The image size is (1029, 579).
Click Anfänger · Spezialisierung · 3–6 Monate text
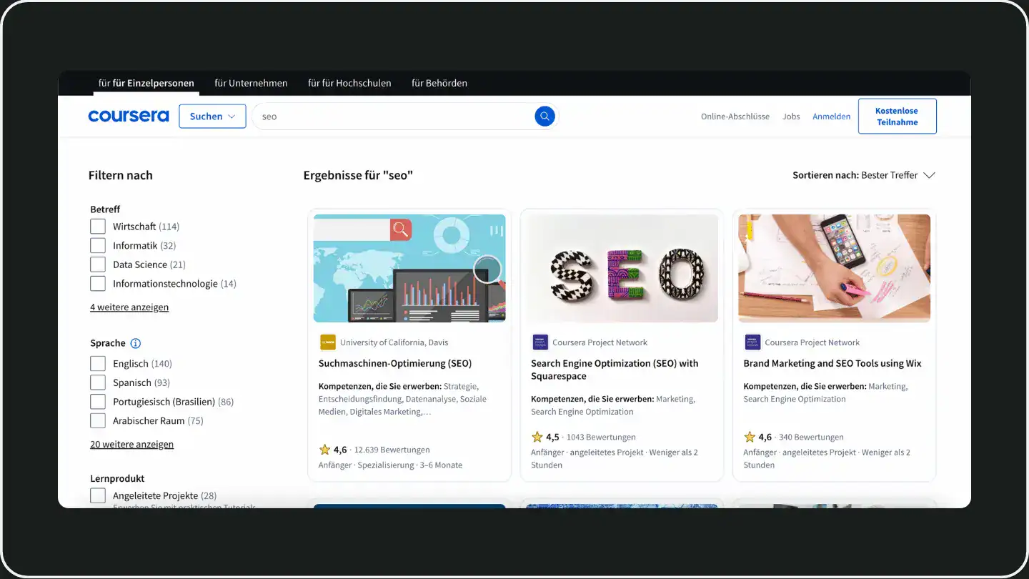point(390,465)
